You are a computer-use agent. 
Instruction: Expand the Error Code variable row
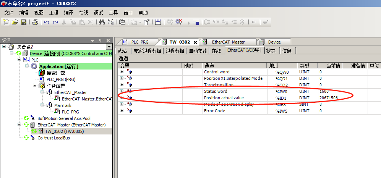coord(122,111)
